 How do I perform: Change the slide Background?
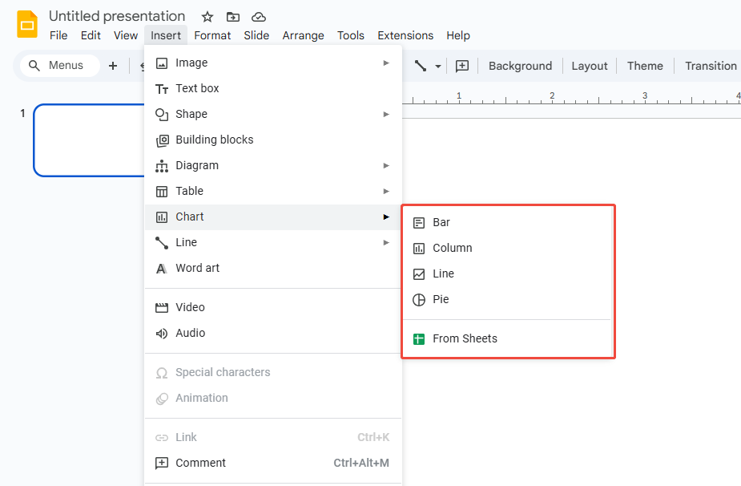tap(520, 66)
